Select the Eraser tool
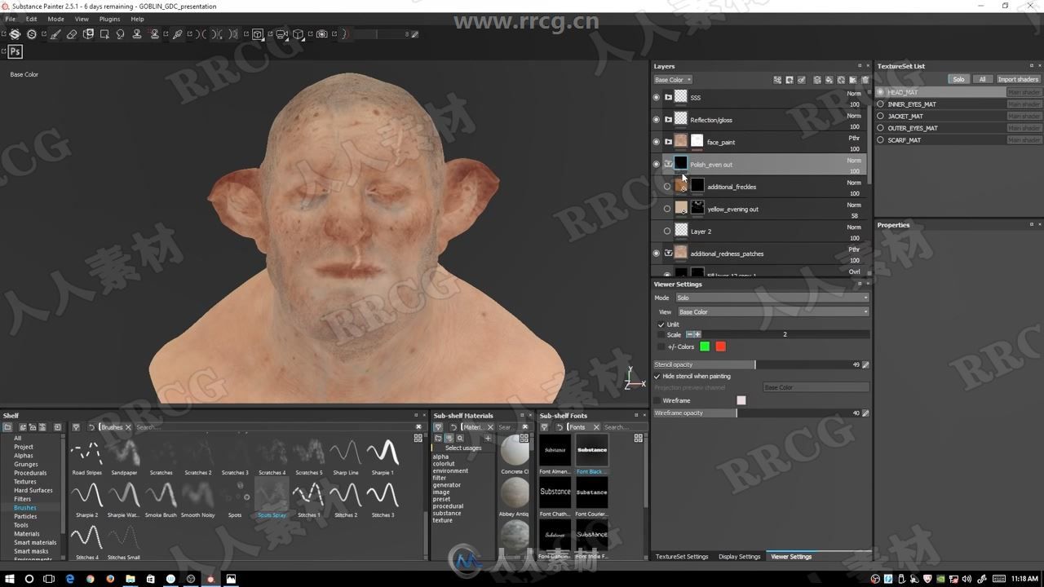Viewport: 1044px width, 587px height. tap(71, 34)
